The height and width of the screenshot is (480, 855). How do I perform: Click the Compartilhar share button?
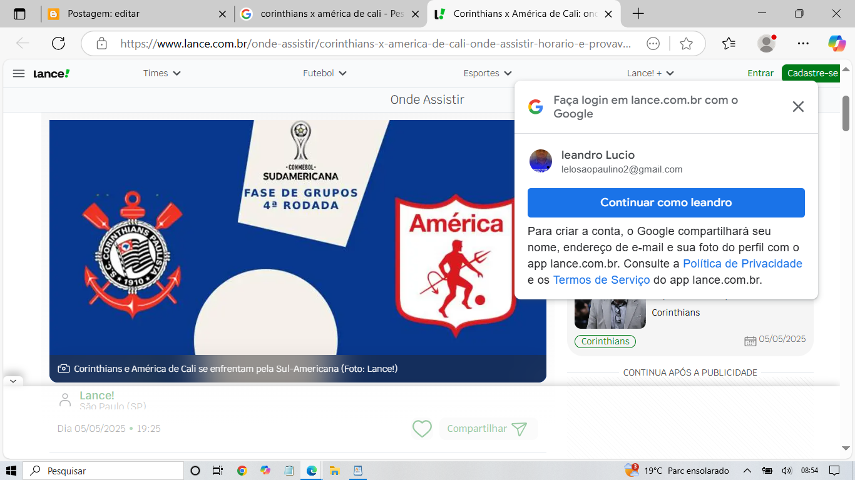488,429
